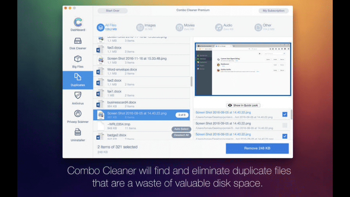350x197 pixels.
Task: Select the fax1.docx row
Action: 142,93
